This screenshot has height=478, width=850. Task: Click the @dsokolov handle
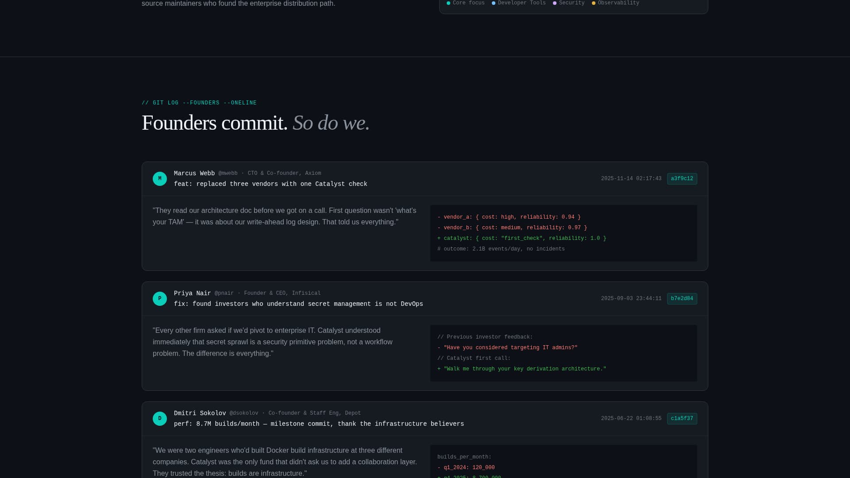point(243,413)
